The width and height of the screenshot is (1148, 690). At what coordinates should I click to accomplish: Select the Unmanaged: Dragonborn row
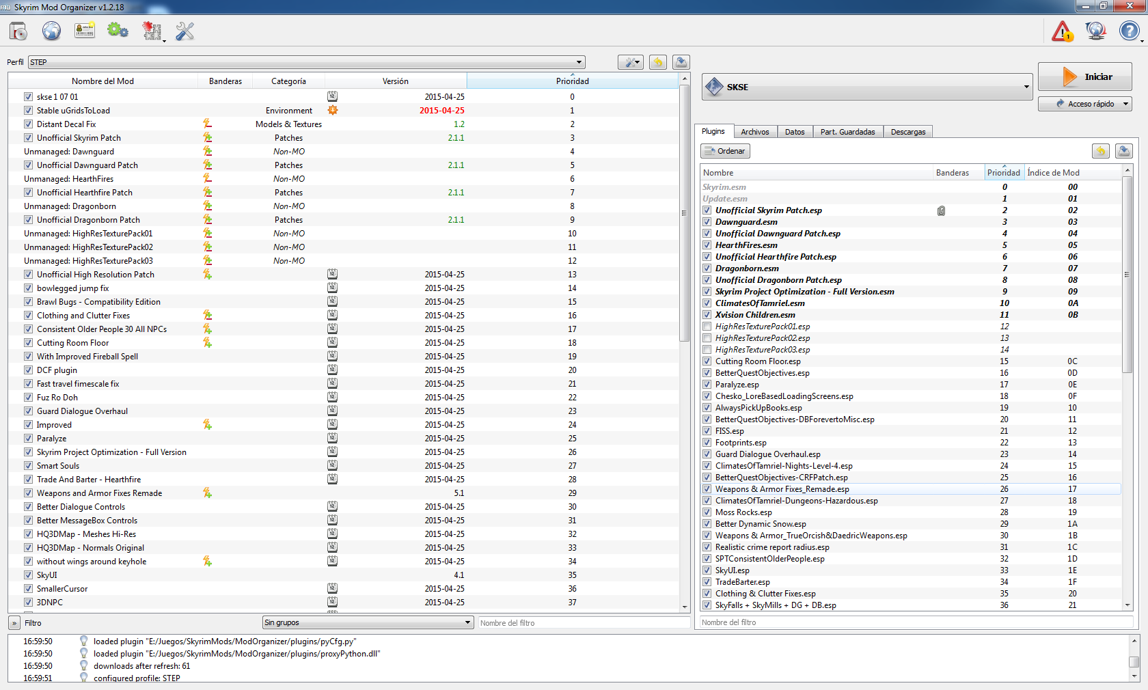(x=343, y=206)
